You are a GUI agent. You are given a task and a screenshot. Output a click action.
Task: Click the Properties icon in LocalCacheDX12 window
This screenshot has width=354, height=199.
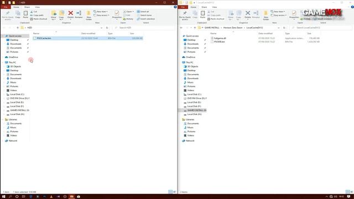[294, 14]
